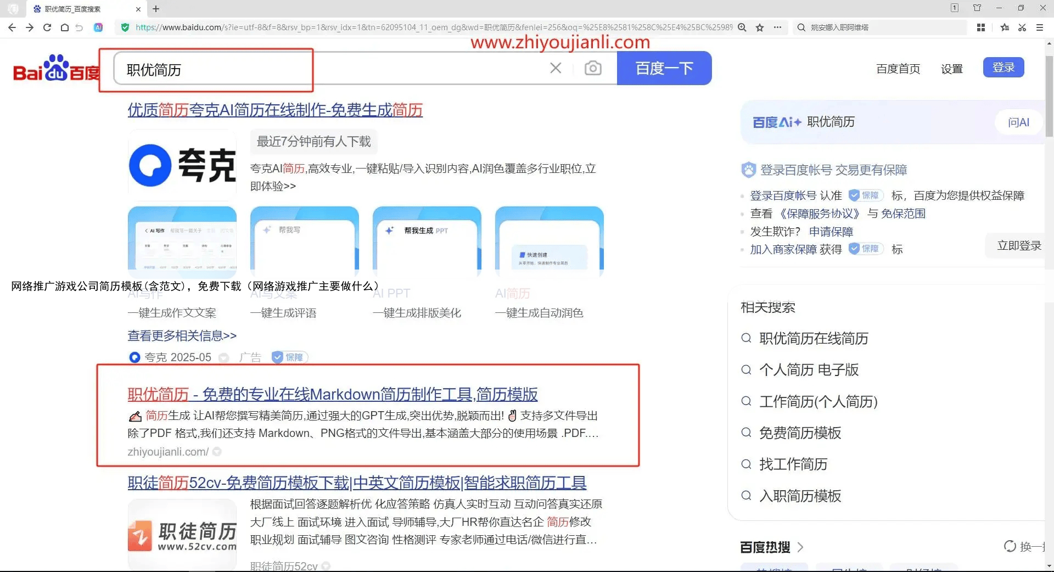Click the 职优简历 search input field
Screen dimensions: 1054x572
tap(329, 69)
